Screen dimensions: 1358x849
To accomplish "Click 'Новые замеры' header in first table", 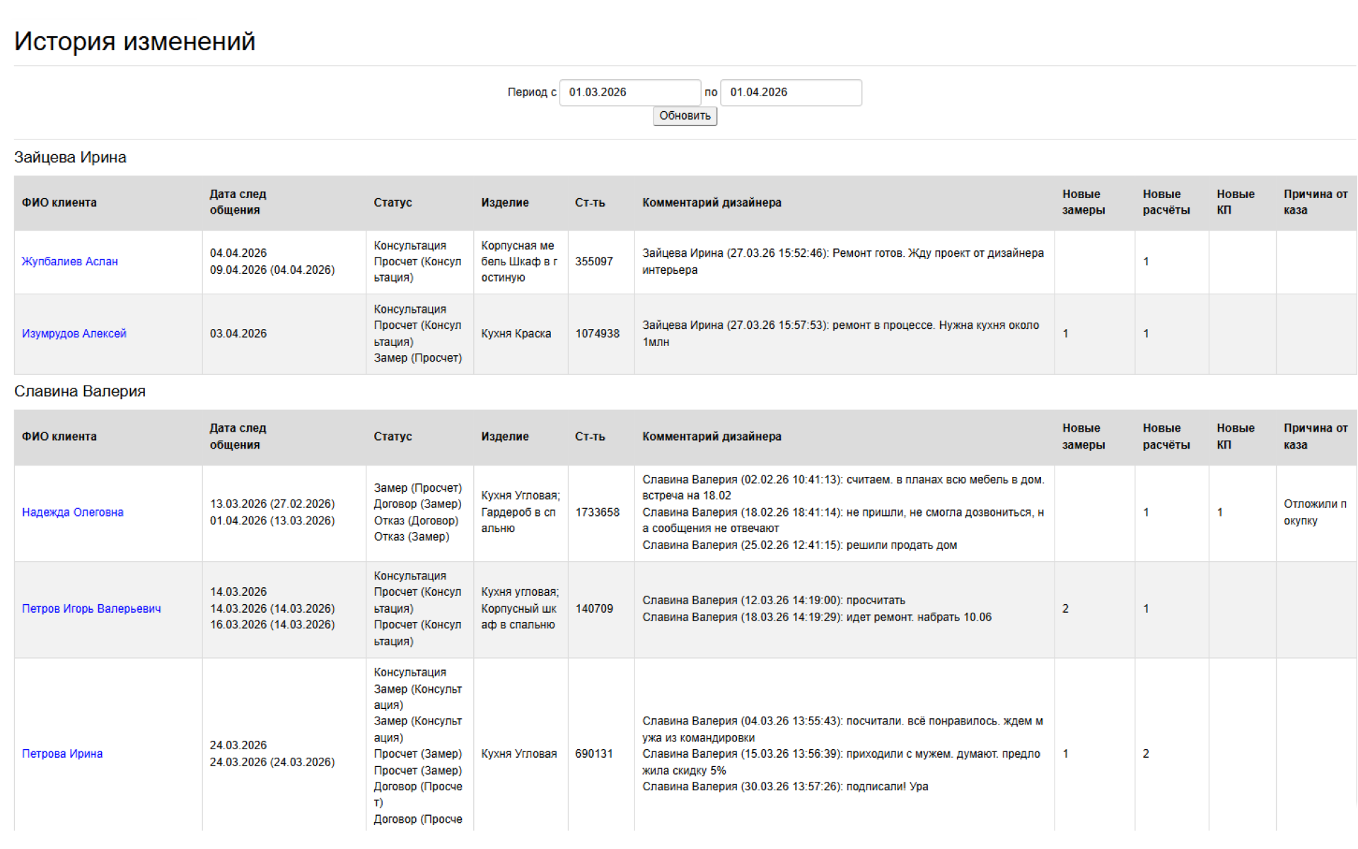I will (1082, 202).
